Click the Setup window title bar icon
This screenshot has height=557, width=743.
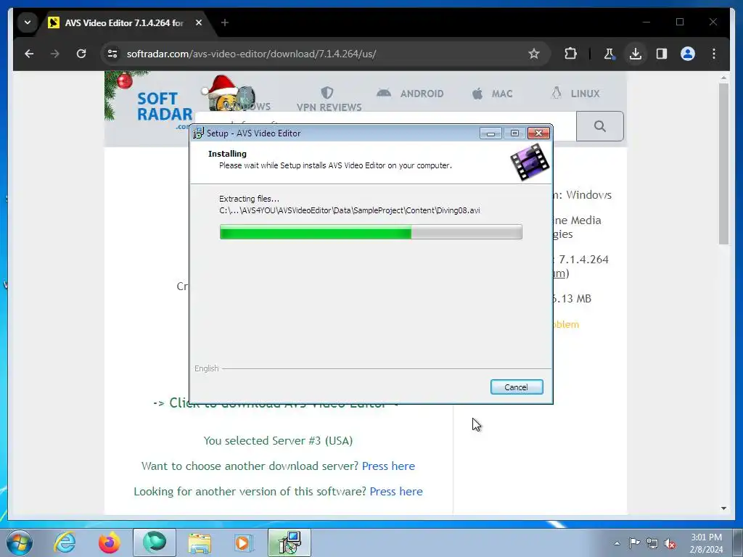tap(199, 133)
